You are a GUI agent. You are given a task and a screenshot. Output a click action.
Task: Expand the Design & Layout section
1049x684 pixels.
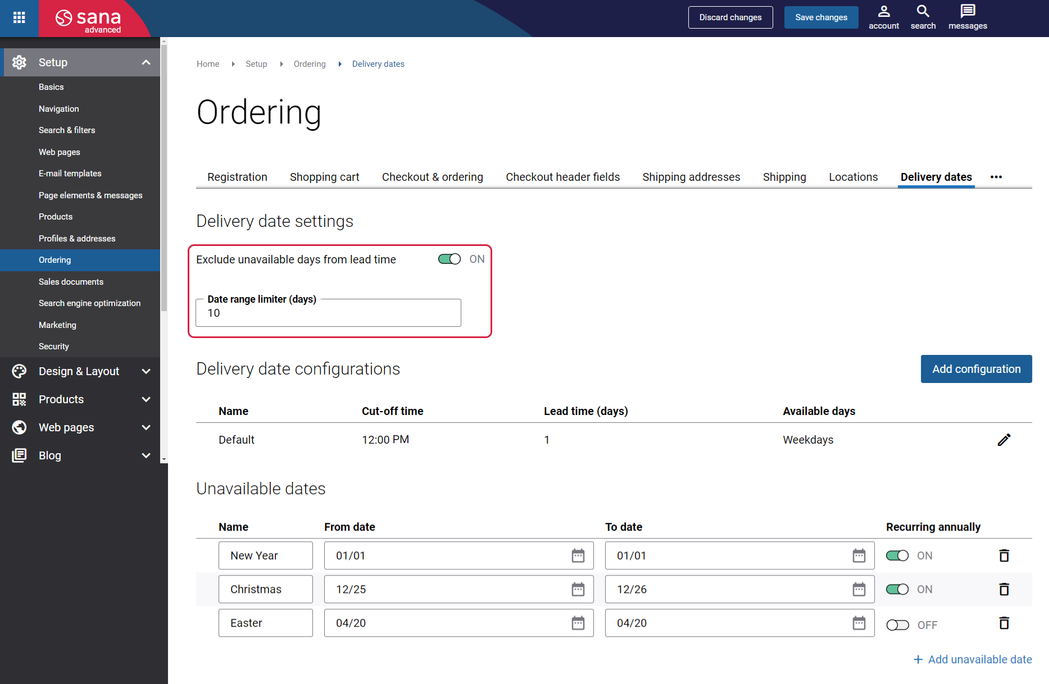146,371
